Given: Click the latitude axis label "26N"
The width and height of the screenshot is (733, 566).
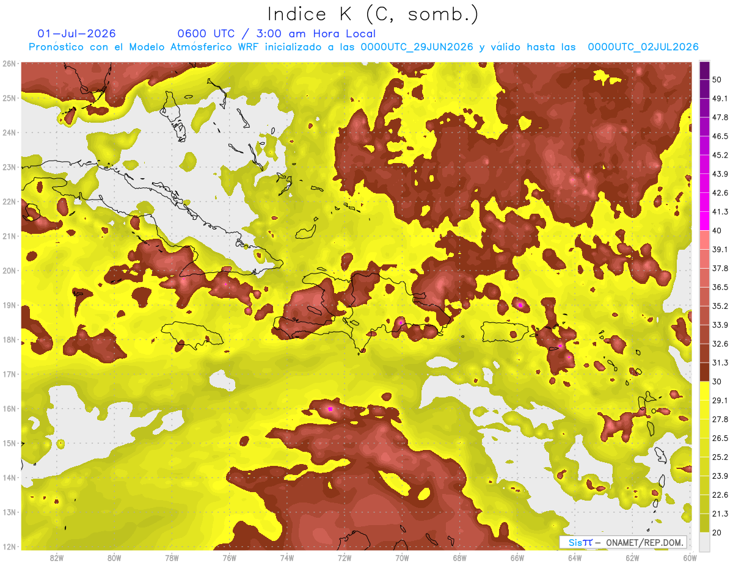Looking at the screenshot, I should click(x=9, y=63).
